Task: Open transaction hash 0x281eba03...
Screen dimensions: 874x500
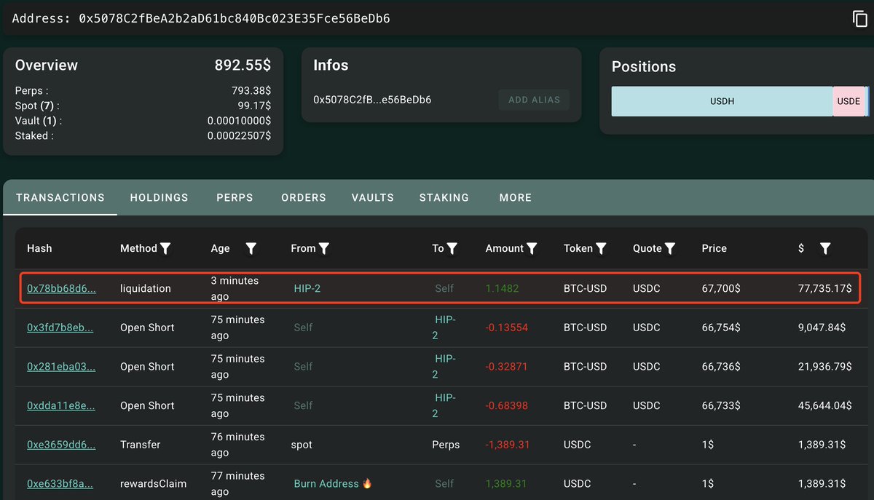Action: tap(61, 367)
